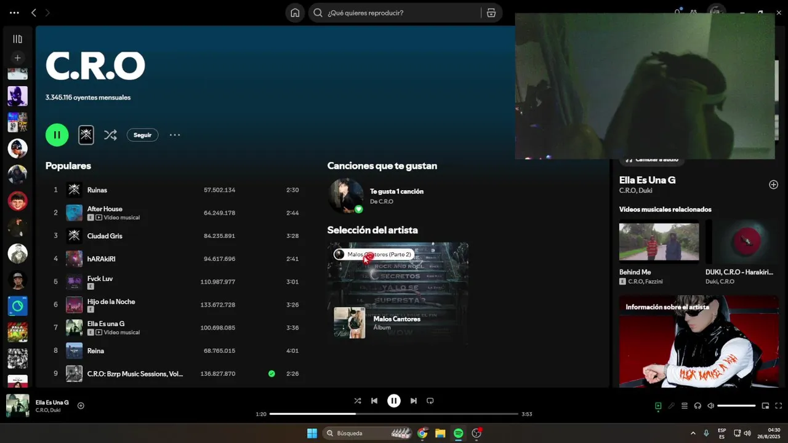Go back with the left arrow
Image resolution: width=788 pixels, height=443 pixels.
point(34,12)
